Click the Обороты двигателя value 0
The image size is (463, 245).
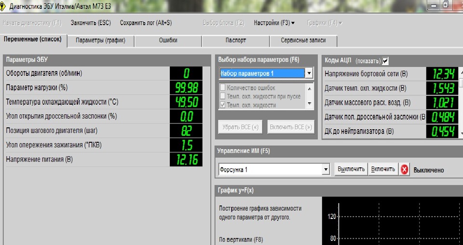click(186, 73)
